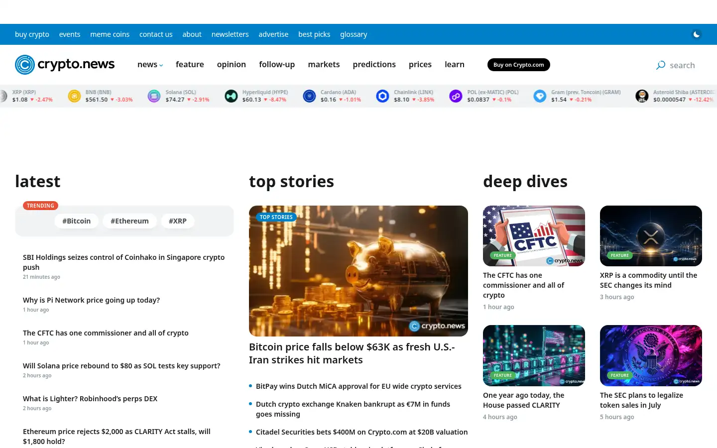Click the search magnifier icon
The height and width of the screenshot is (448, 717).
pyautogui.click(x=661, y=65)
